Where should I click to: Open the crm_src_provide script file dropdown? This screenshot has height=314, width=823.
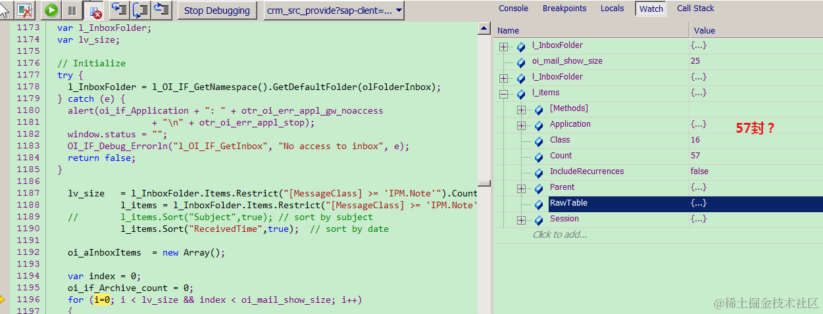334,11
